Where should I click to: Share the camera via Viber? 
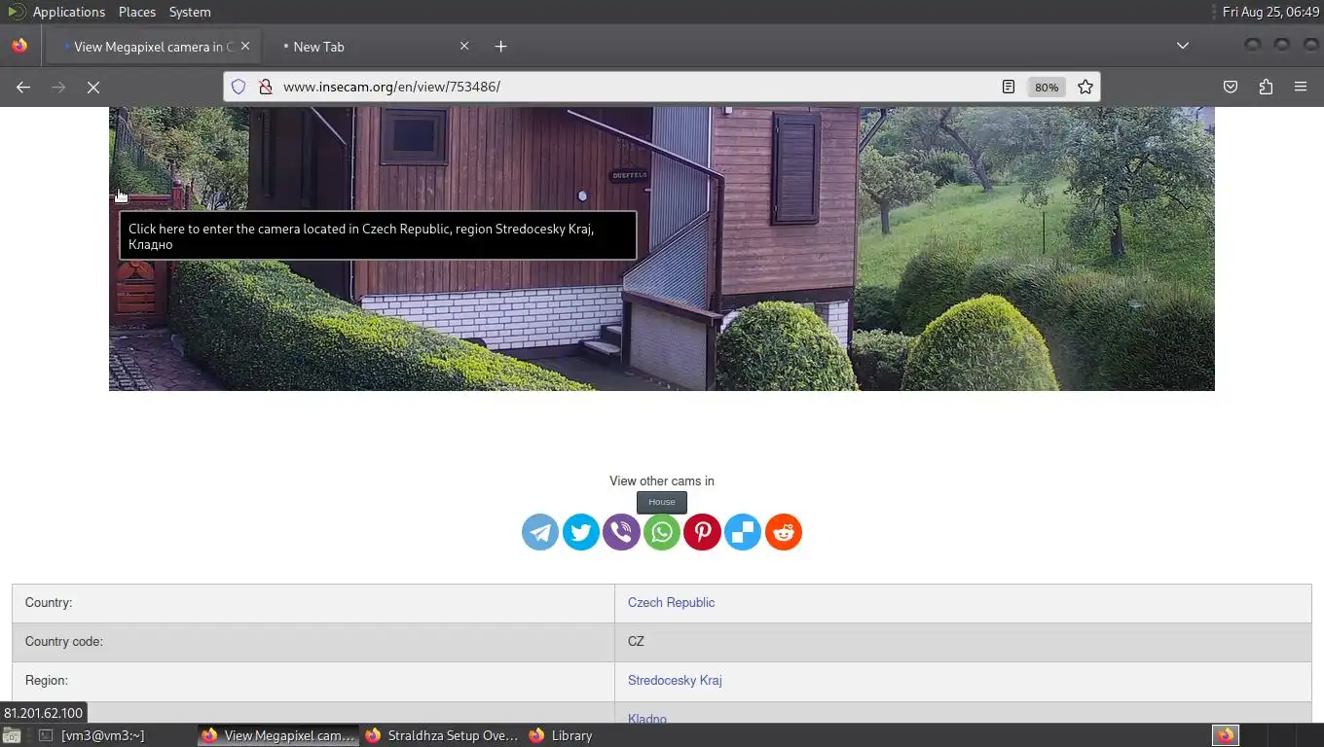[621, 532]
